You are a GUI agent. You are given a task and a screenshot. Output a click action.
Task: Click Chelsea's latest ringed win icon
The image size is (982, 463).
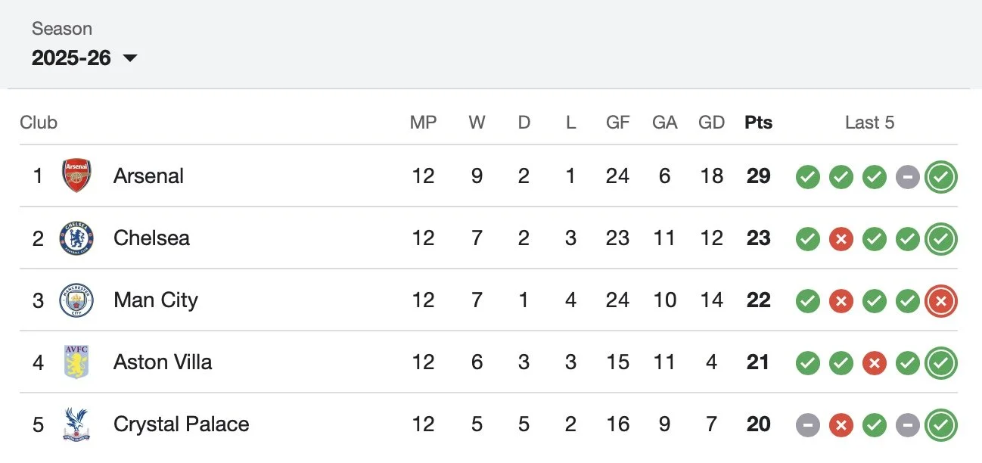click(x=940, y=239)
